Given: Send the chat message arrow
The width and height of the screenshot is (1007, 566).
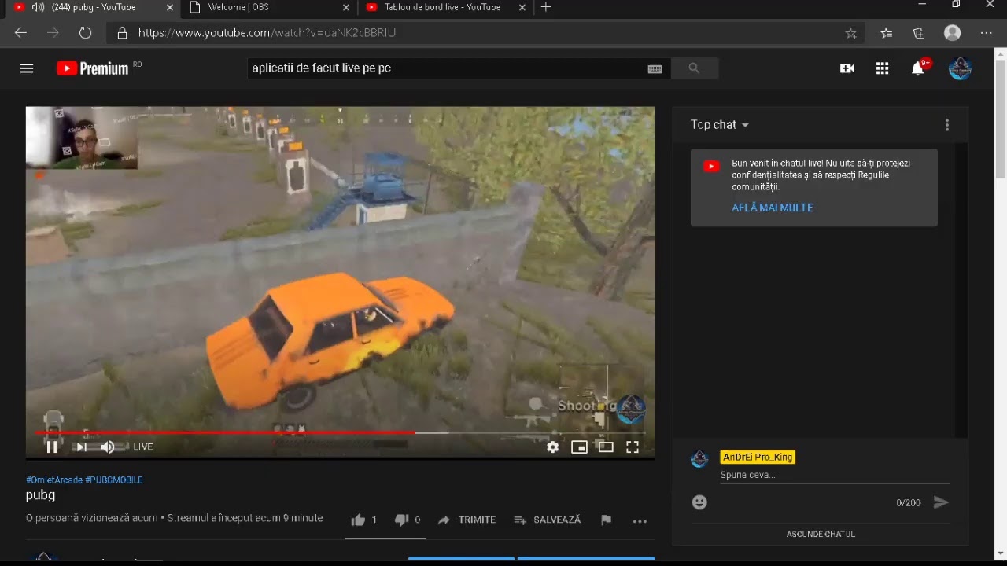Looking at the screenshot, I should [941, 502].
